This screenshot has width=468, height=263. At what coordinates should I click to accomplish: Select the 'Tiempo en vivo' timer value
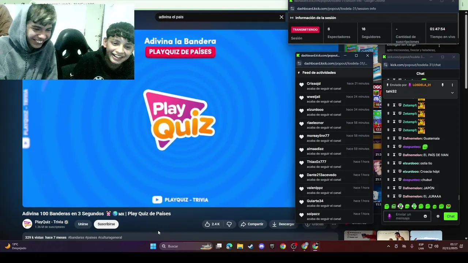pos(437,29)
